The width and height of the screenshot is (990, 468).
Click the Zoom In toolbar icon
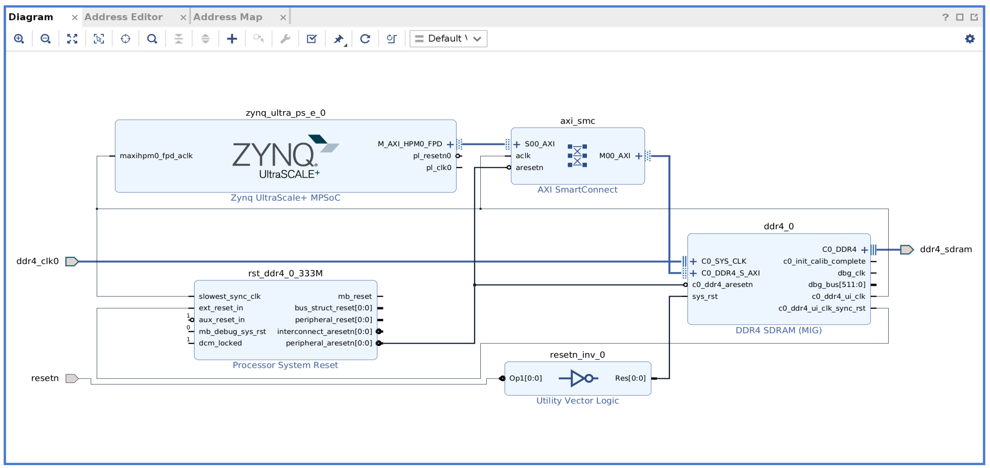(19, 39)
